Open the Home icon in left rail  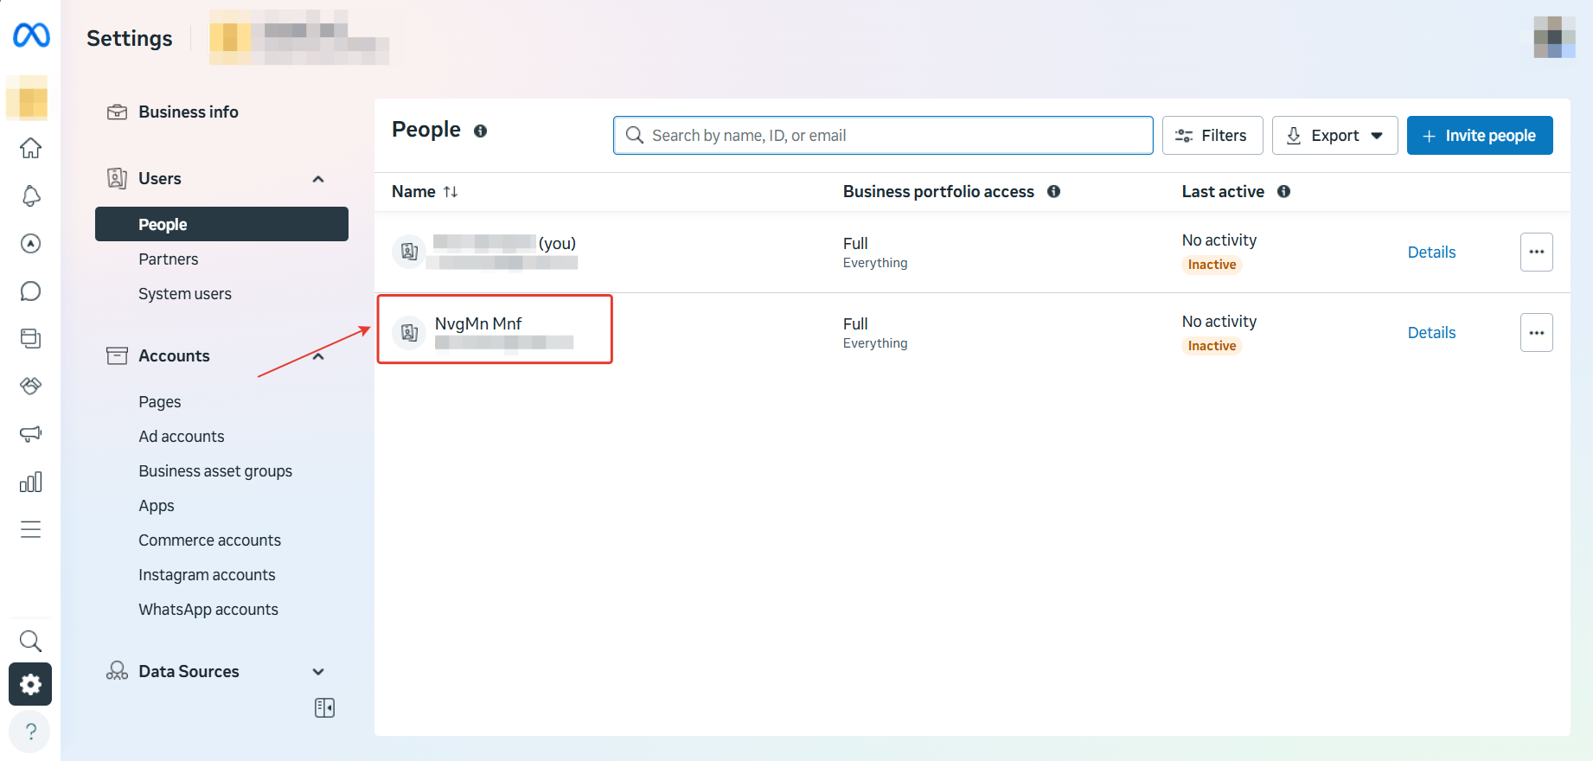pyautogui.click(x=31, y=148)
